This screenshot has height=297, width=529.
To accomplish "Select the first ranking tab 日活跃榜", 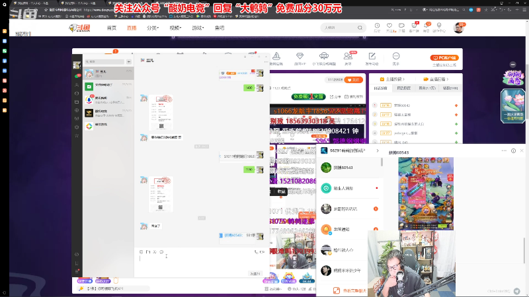I will click(381, 88).
